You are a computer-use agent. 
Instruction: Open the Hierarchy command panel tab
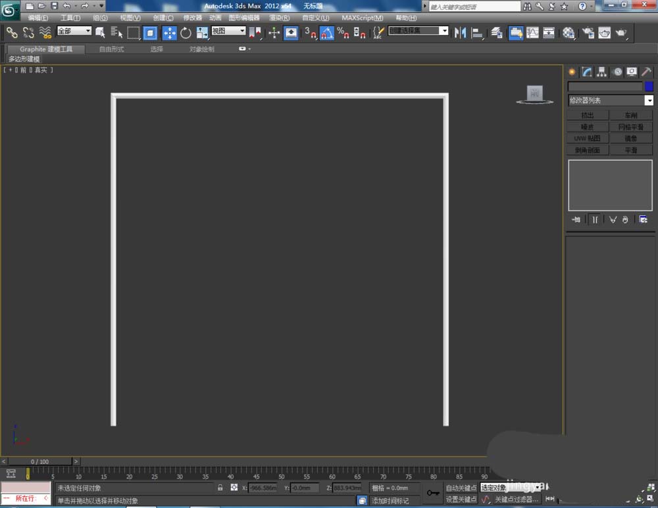click(x=602, y=72)
